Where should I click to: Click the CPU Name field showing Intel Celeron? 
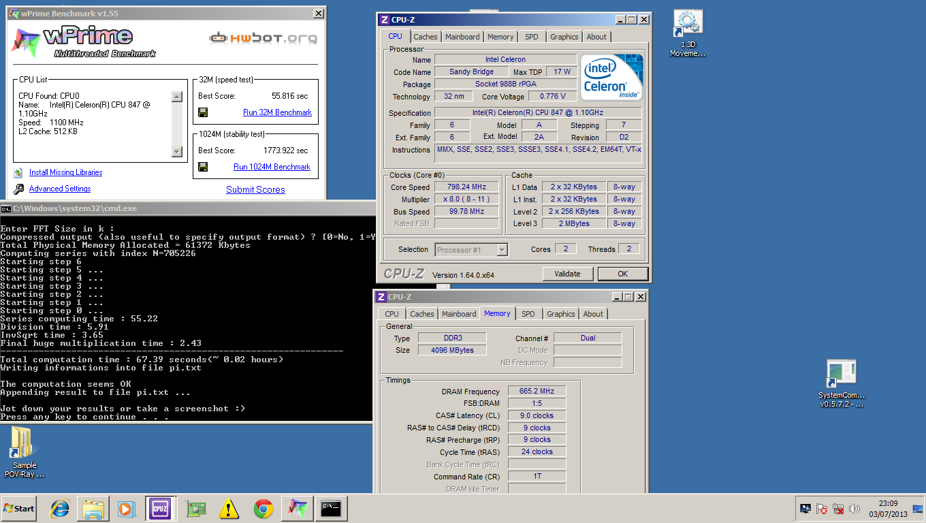pyautogui.click(x=505, y=59)
